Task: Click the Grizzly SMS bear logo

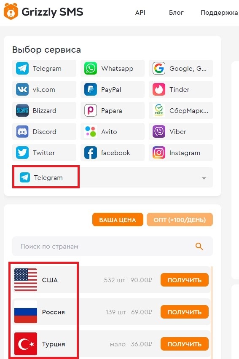Action: pyautogui.click(x=11, y=11)
